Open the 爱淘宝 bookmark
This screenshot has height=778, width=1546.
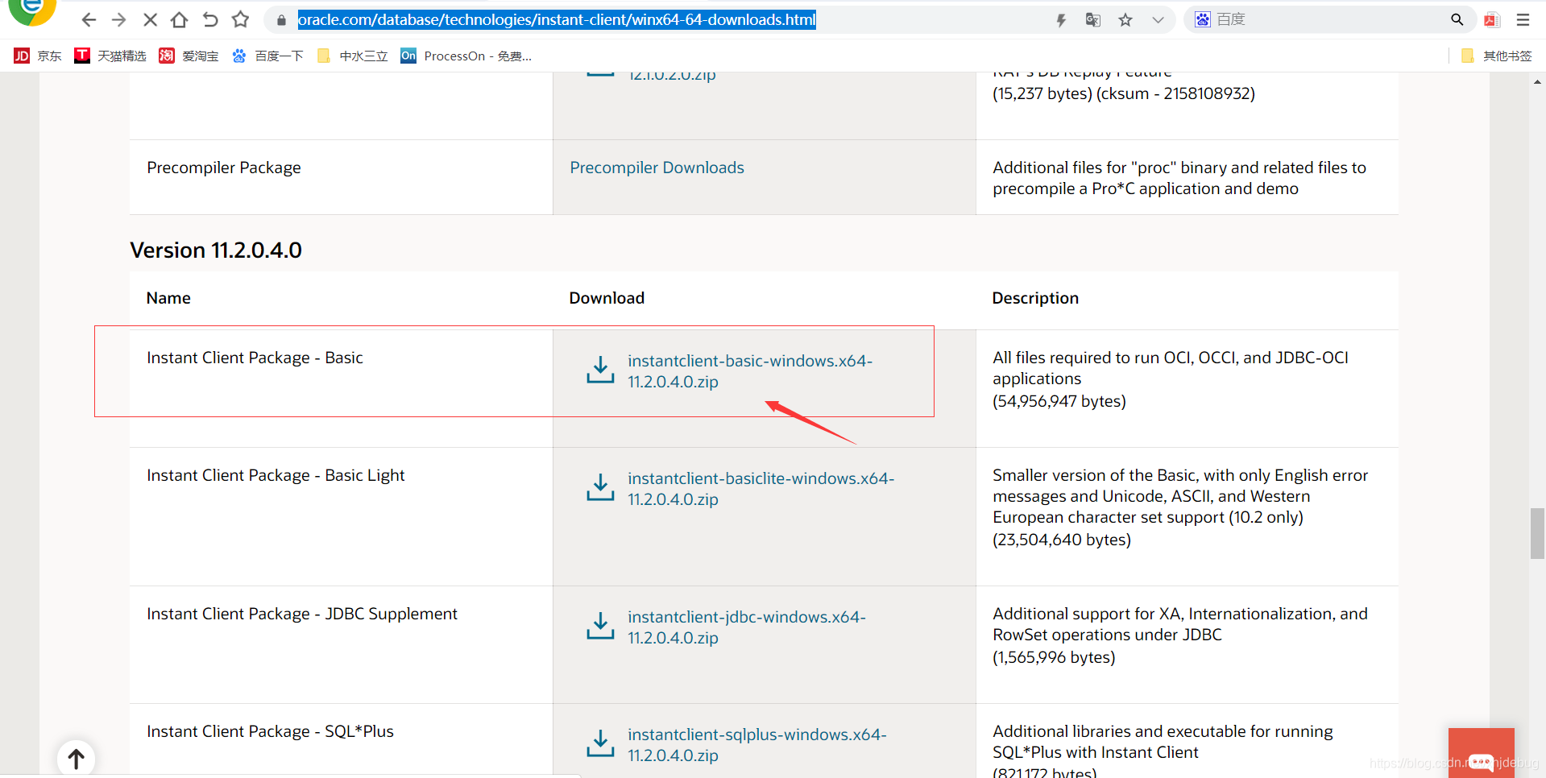point(189,56)
